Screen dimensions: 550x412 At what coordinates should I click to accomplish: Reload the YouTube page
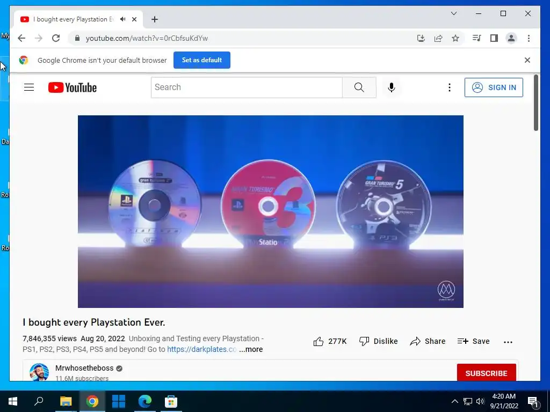click(56, 38)
